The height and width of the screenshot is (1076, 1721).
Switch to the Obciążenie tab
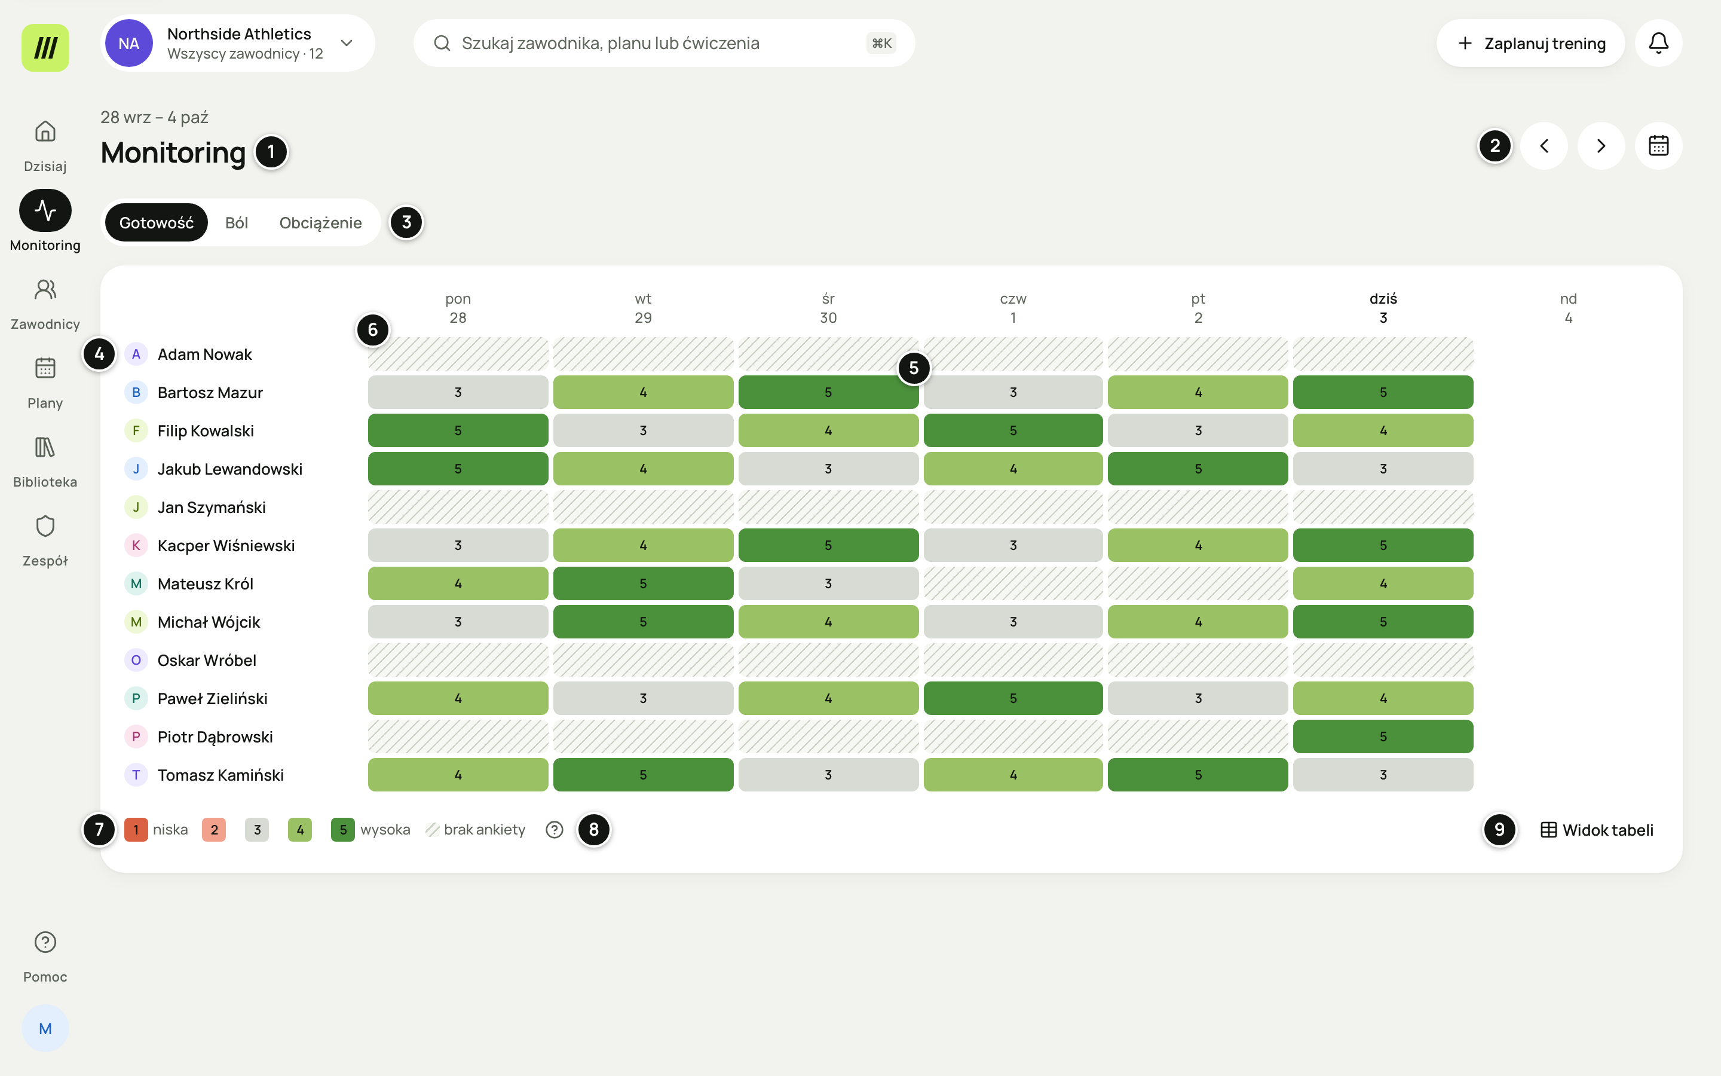[x=321, y=222]
